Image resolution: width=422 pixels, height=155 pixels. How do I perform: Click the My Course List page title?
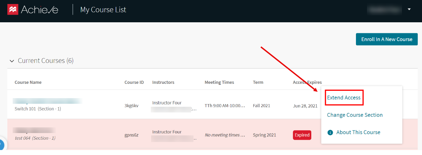coord(103,10)
